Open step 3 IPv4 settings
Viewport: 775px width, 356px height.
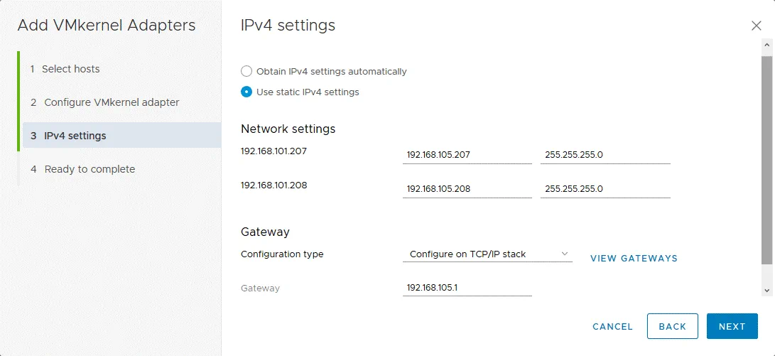pos(75,136)
